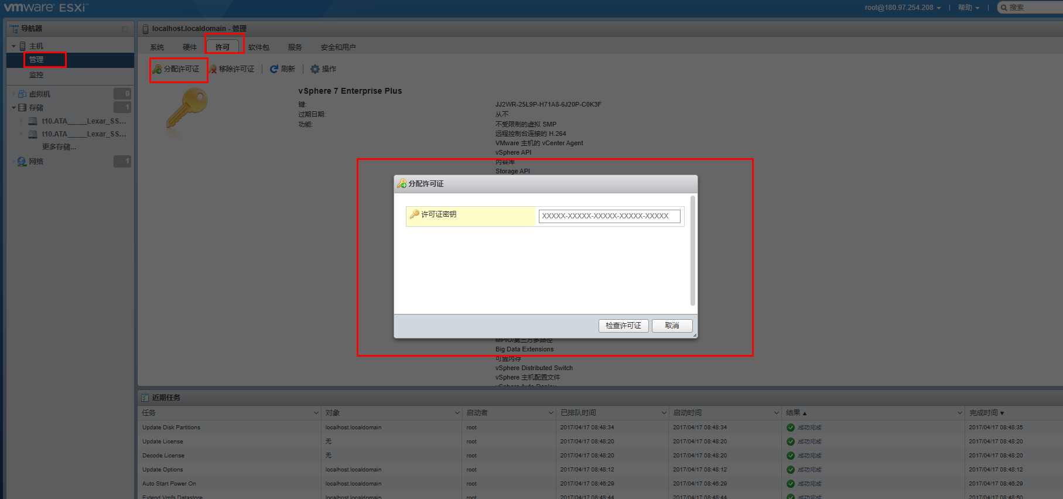Collapse the Host (主机) tree node

pyautogui.click(x=13, y=46)
